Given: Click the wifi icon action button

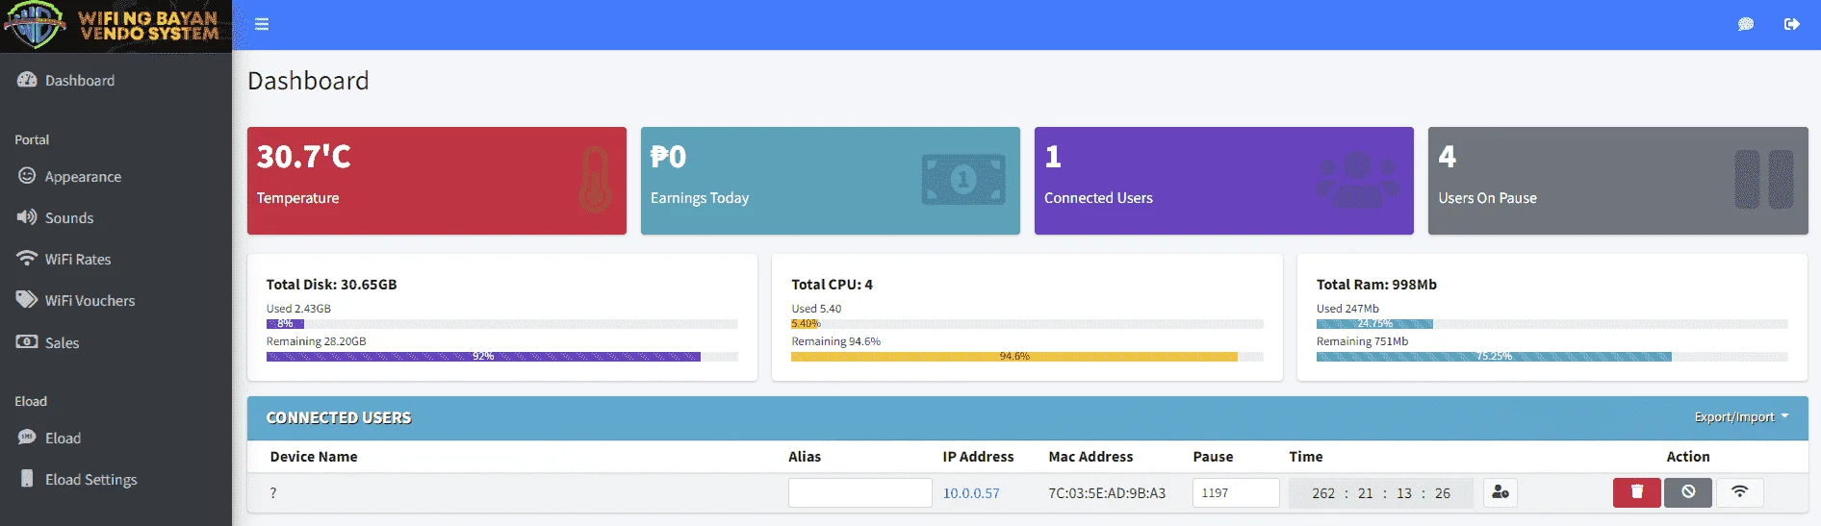Looking at the screenshot, I should [x=1739, y=492].
